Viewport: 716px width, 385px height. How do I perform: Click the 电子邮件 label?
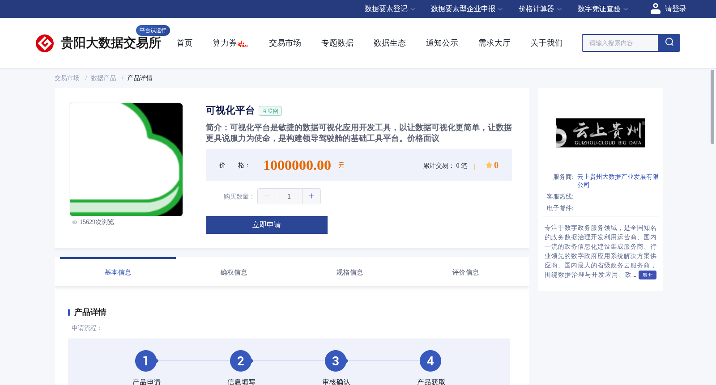(x=560, y=208)
